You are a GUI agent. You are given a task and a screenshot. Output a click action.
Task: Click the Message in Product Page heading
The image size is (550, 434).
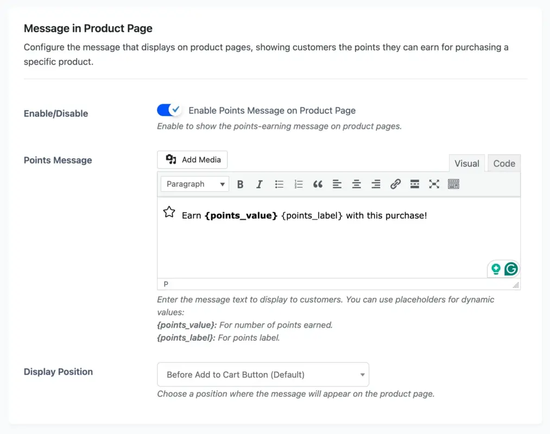coord(88,28)
